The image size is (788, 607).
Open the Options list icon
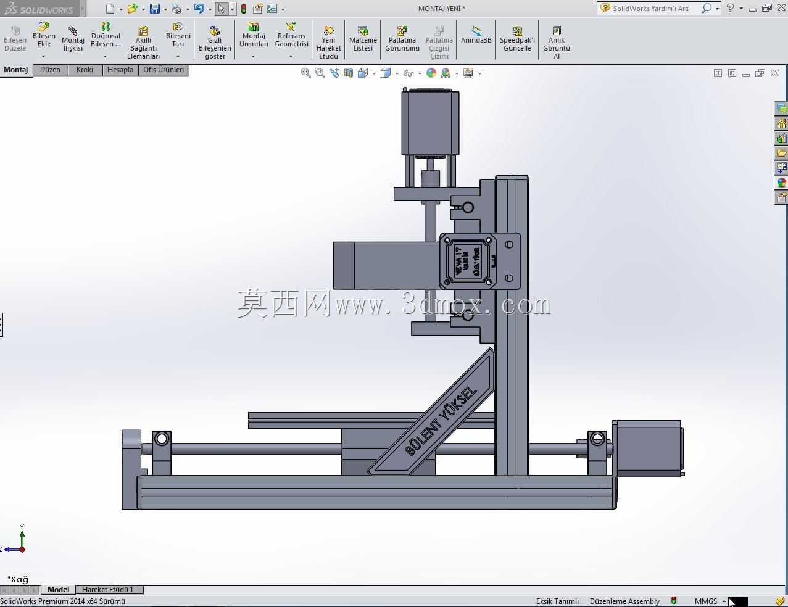click(x=272, y=9)
